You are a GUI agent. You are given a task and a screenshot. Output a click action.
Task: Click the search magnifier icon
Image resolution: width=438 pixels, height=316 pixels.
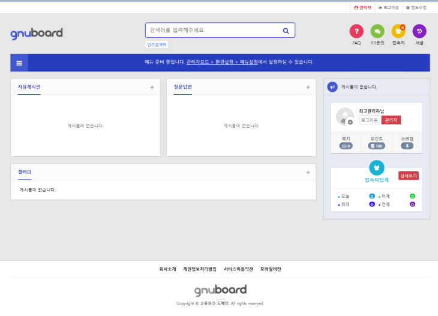[286, 30]
